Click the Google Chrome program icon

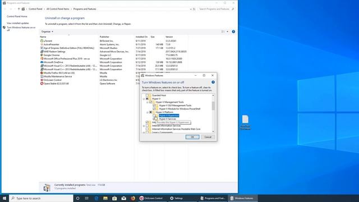[x=42, y=55]
